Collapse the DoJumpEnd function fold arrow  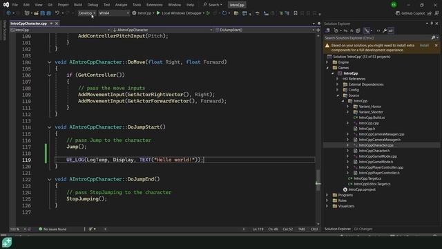(49, 179)
